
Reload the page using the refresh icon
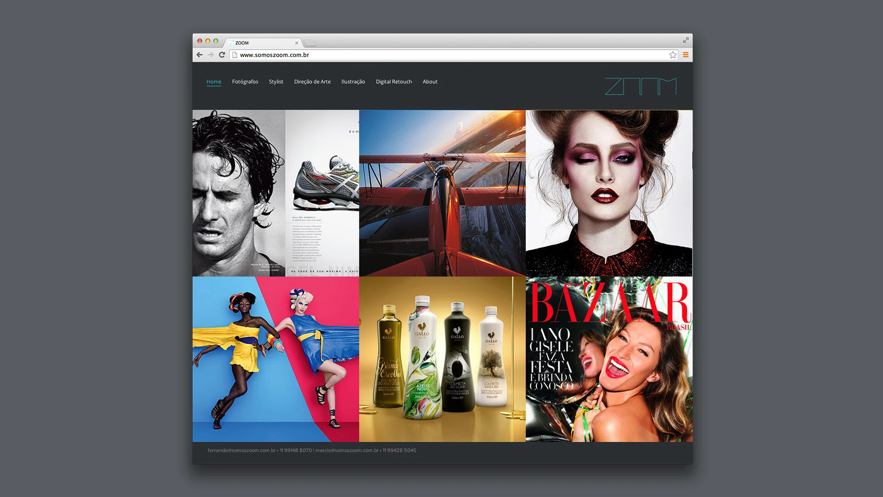[x=222, y=55]
